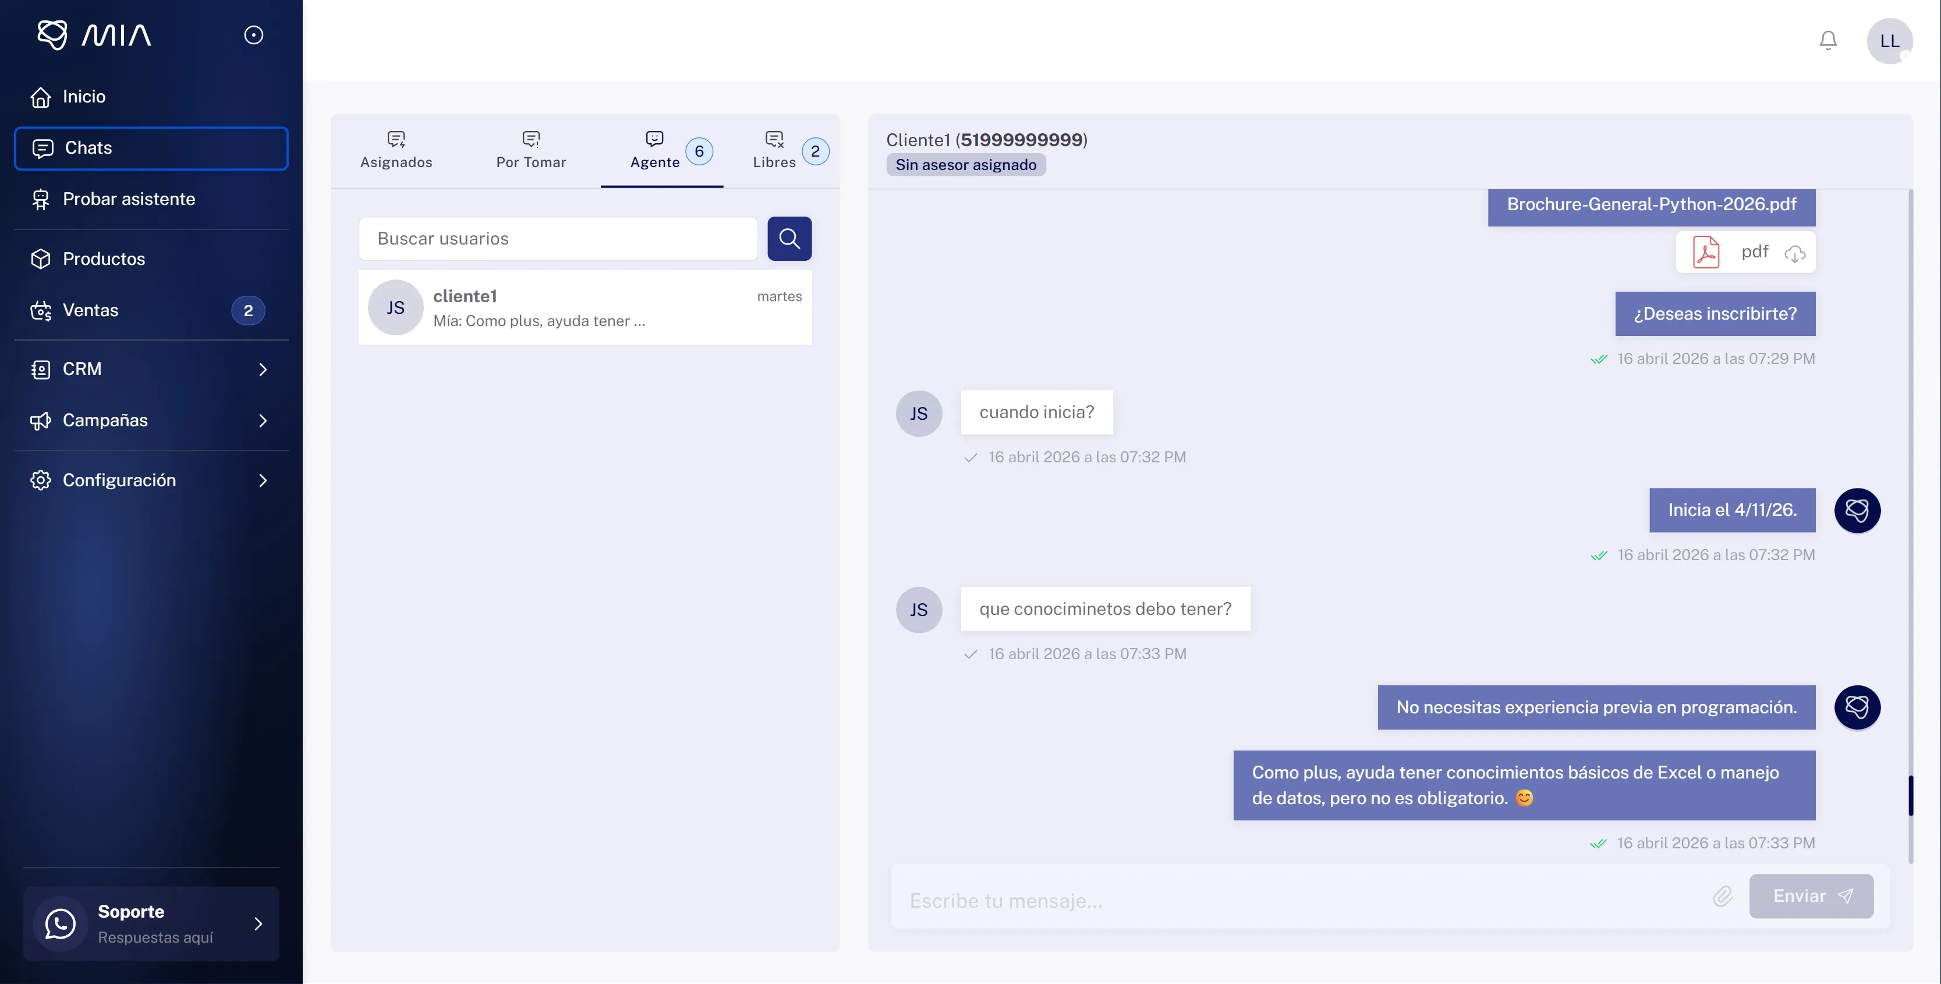Screen dimensions: 1941x984
Task: Open Soporte WhatsApp icon
Action: point(61,923)
